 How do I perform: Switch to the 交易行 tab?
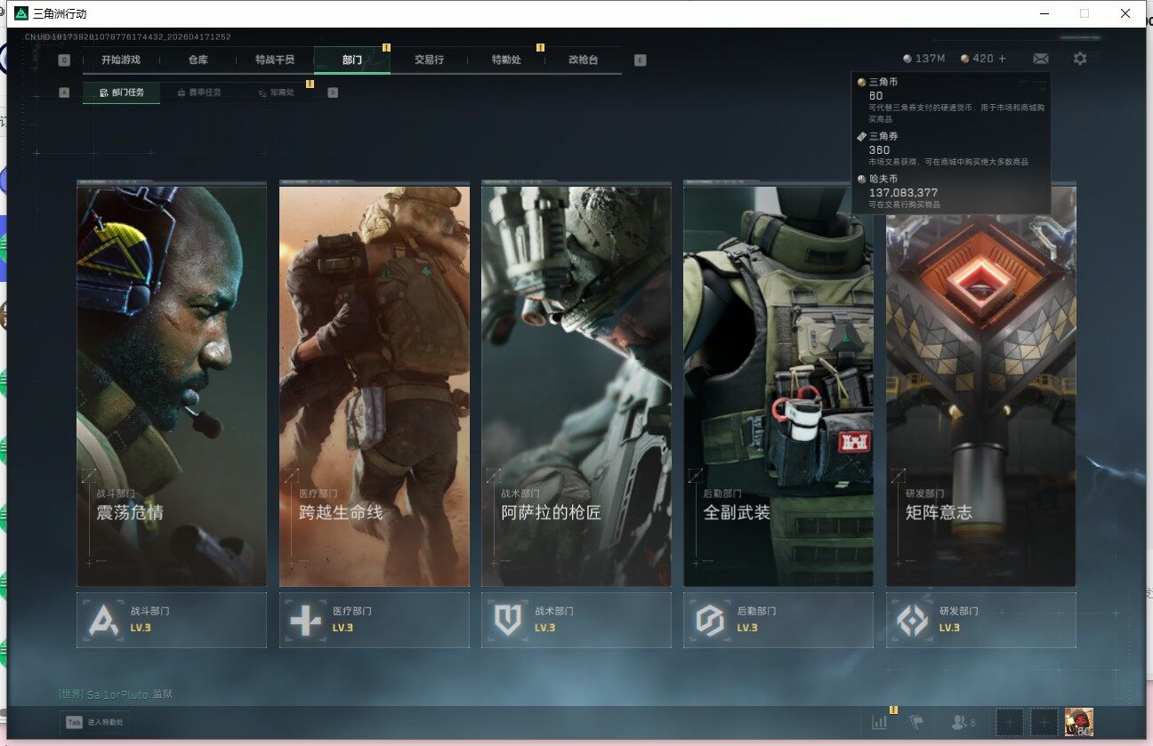pyautogui.click(x=429, y=60)
